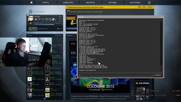Screen dimensions: 181x102
Task: Click the info icon in the cooldown notice
Action: [68, 12]
